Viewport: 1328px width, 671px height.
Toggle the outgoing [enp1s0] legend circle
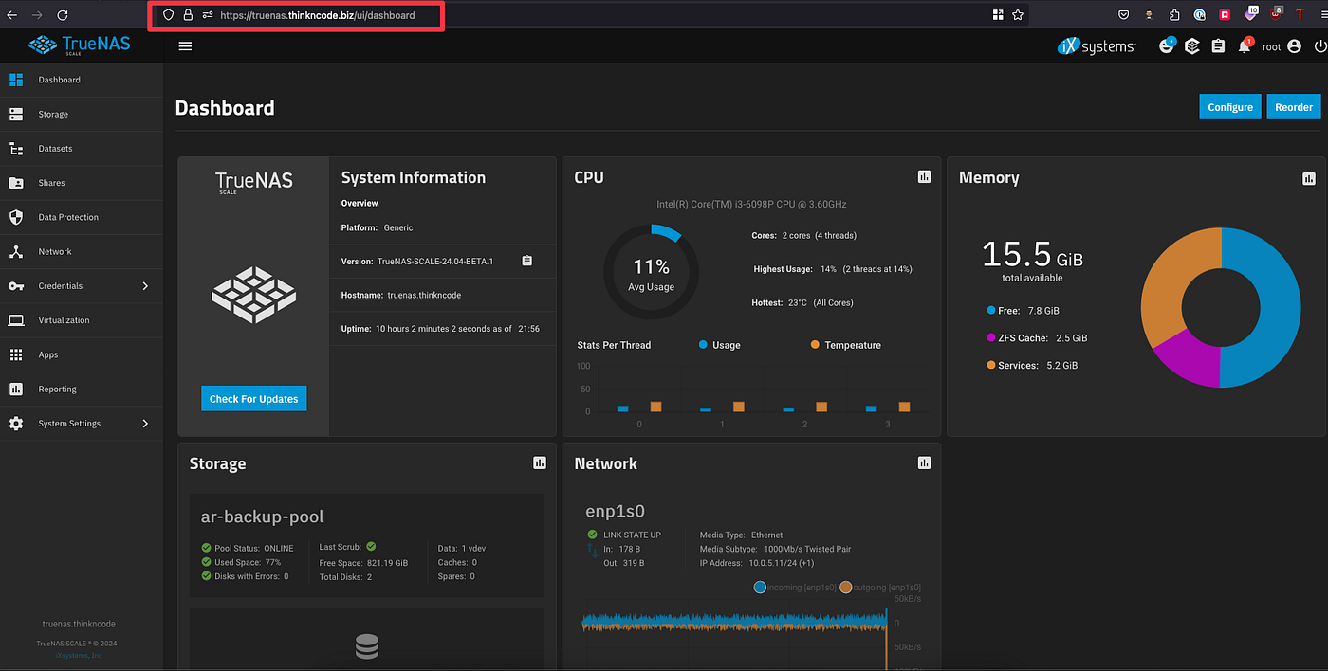pos(846,588)
